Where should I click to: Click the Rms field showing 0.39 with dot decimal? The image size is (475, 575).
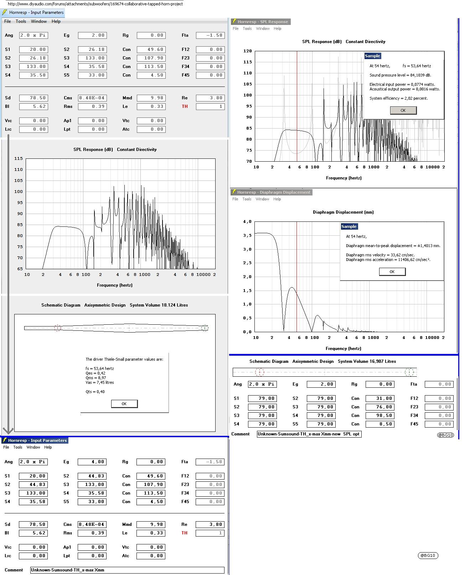92,106
